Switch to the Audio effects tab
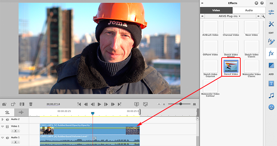Screen dimensions: 277x146 [249, 10]
